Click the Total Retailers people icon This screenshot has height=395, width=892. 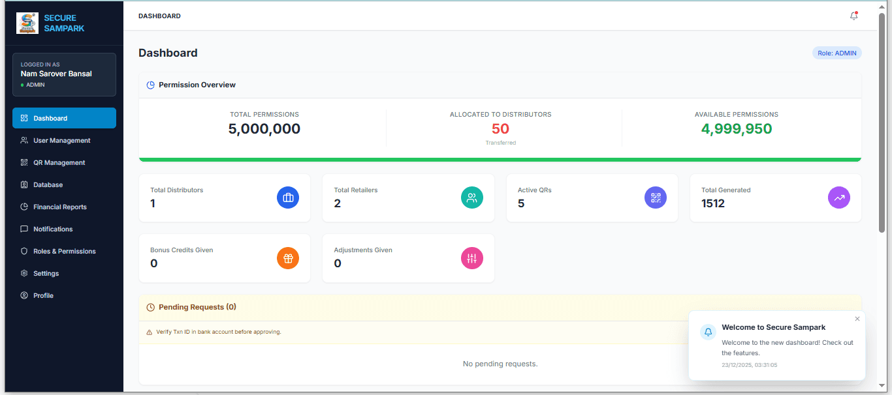click(472, 197)
